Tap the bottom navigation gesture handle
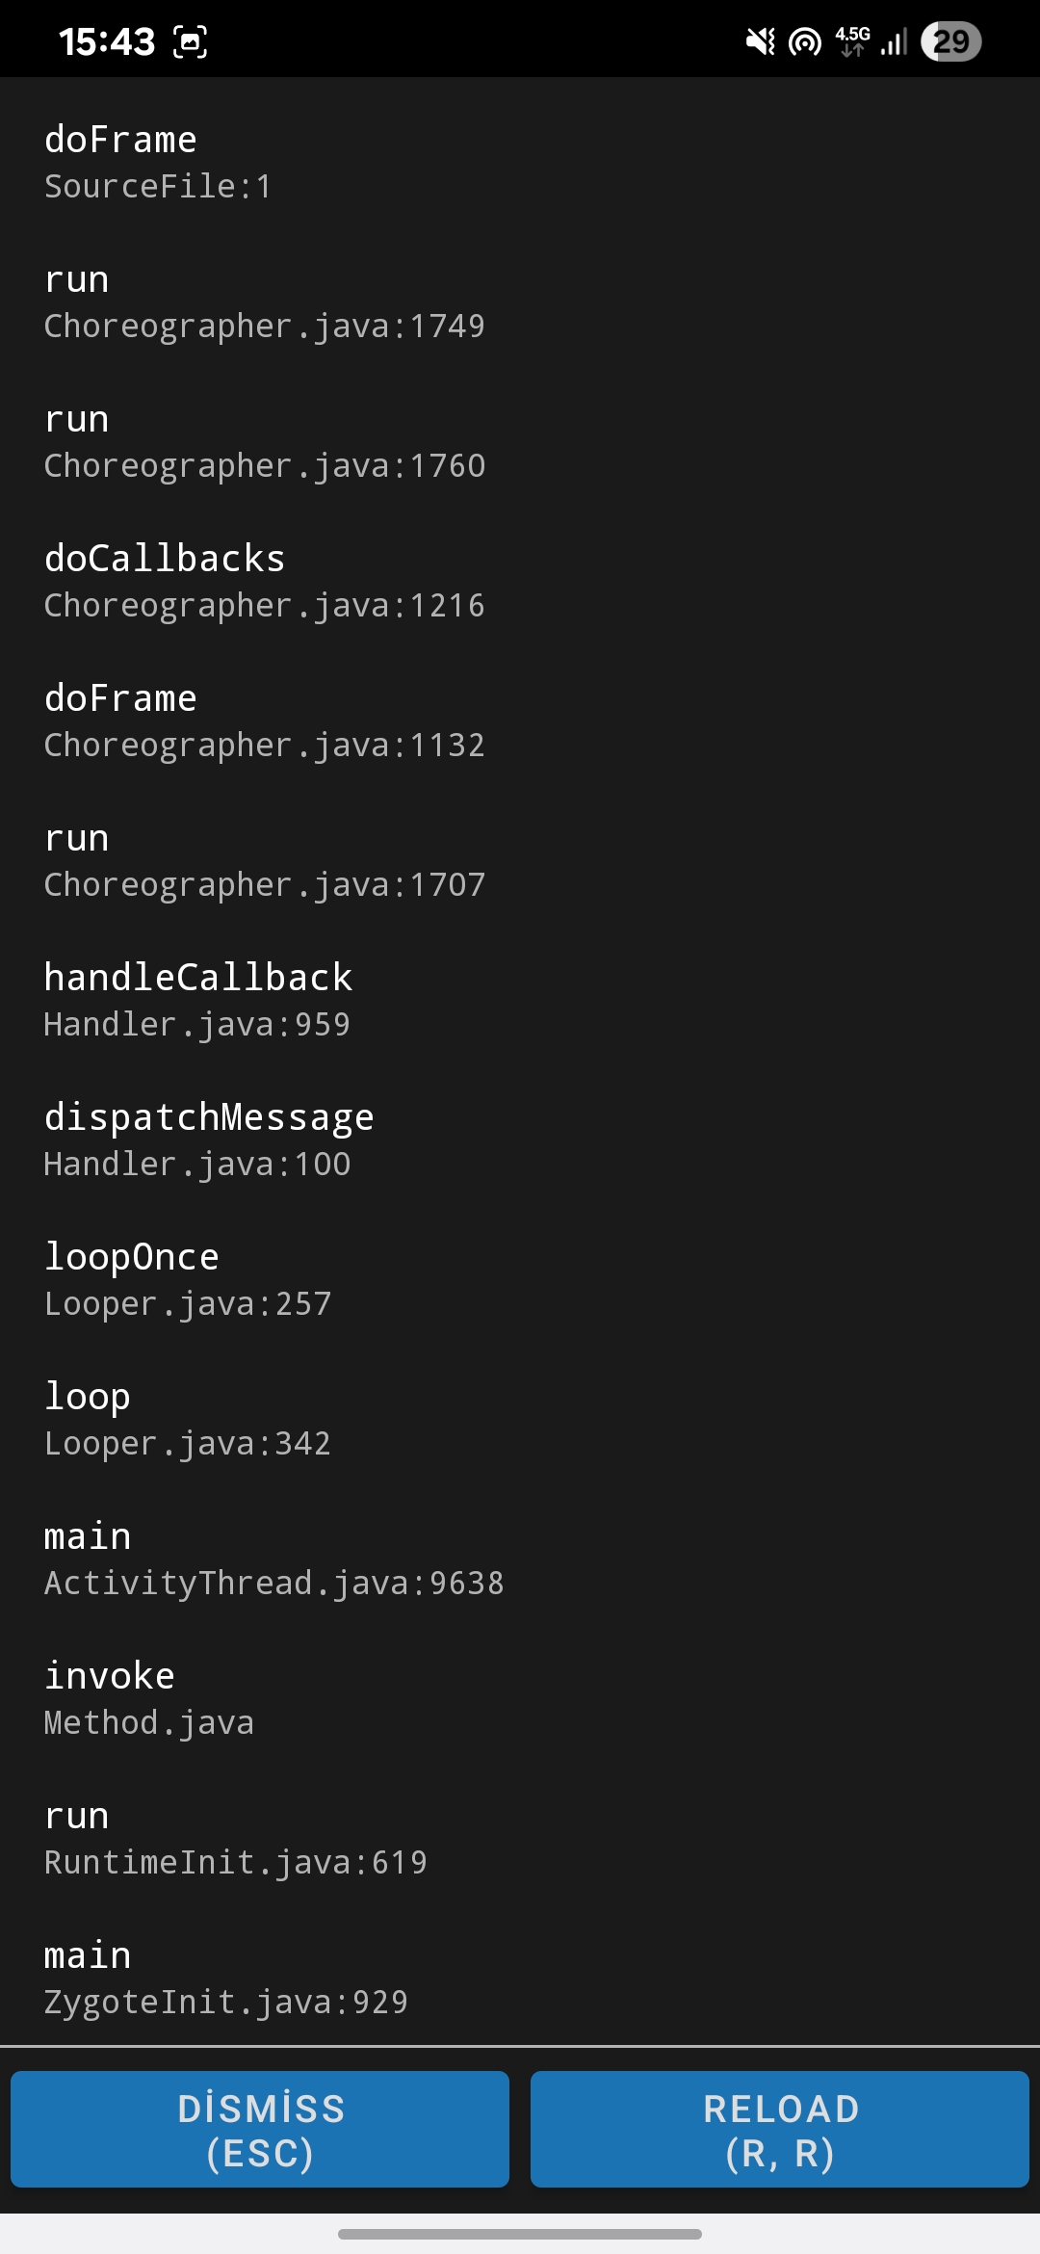The width and height of the screenshot is (1040, 2254). click(520, 2234)
